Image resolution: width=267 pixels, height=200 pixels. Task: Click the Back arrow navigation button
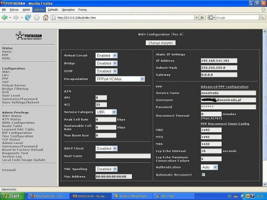(x=5, y=18)
